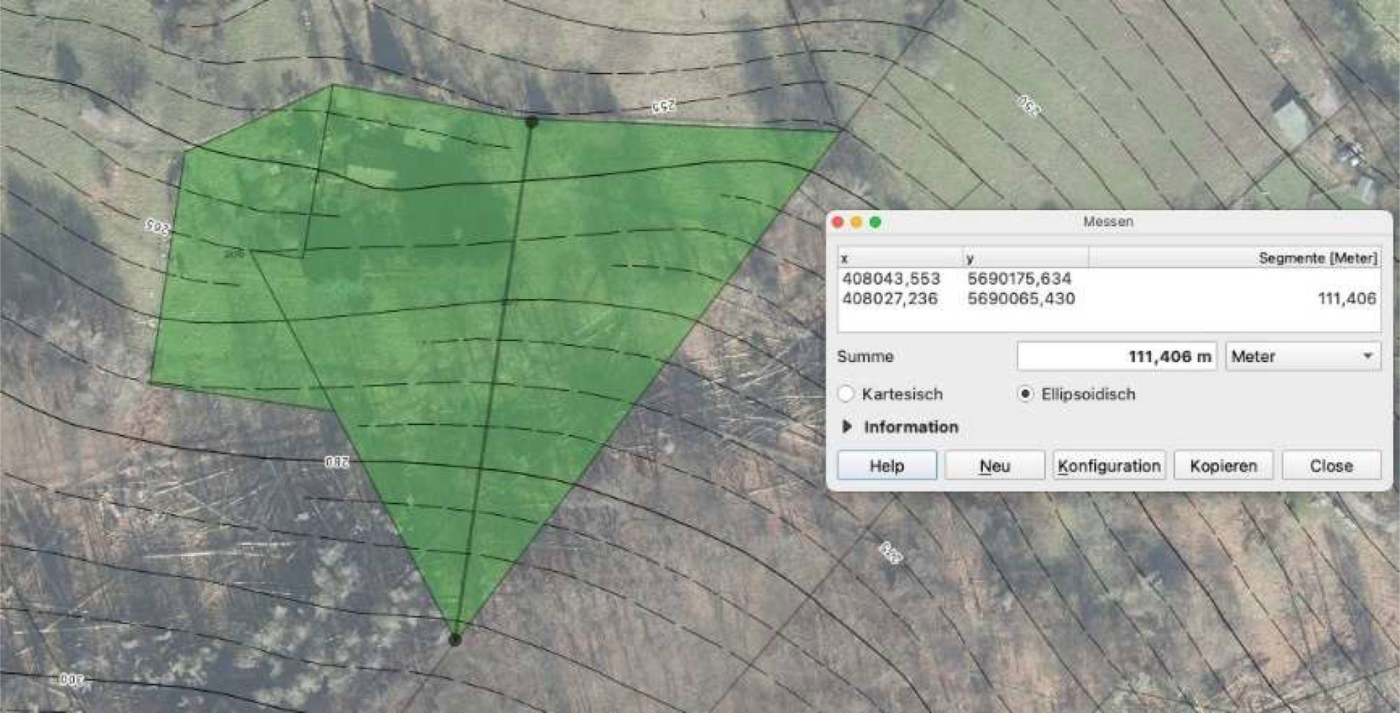Close the Messen window with red button
Viewport: 1400px width, 713px height.
click(838, 222)
